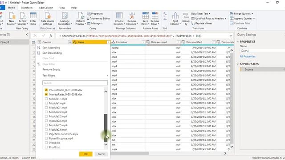This screenshot has height=160, width=285.
Task: Open All Properties link
Action: click(x=248, y=56)
